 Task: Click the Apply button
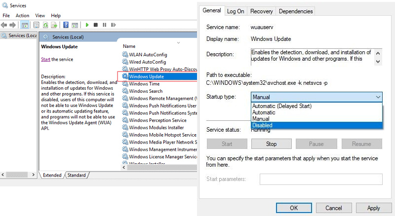[x=373, y=208]
